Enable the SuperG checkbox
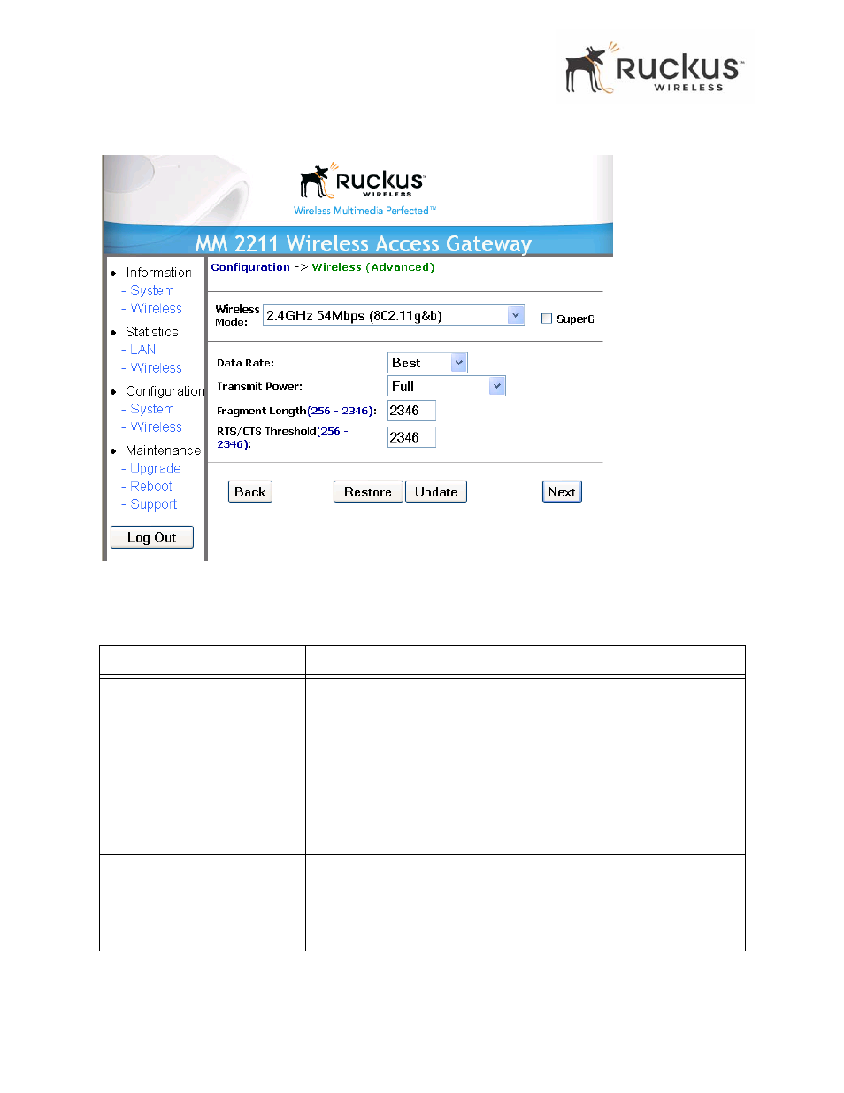Screen dimensions: 844x1093 (547, 319)
